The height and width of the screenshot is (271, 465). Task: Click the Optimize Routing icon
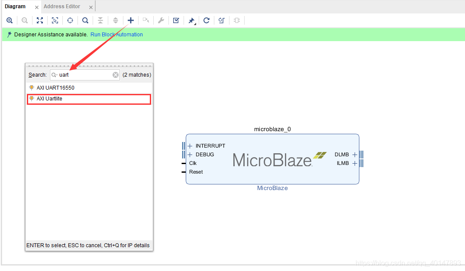click(x=221, y=20)
